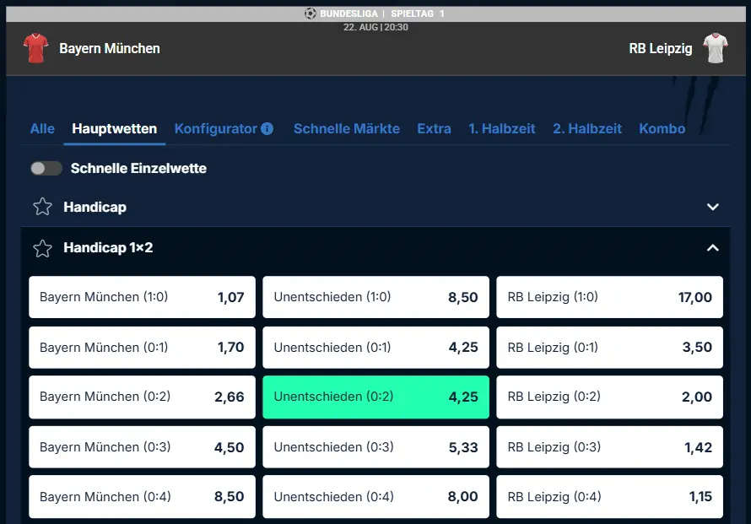Switch to the Alle tab

[x=42, y=128]
